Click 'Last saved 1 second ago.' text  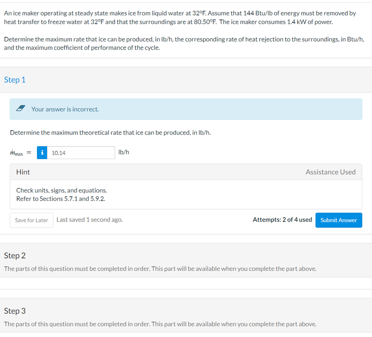click(x=89, y=220)
